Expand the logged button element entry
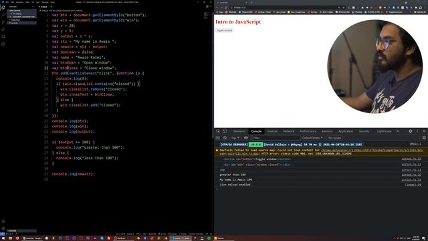The width and height of the screenshot is (428, 241). point(257,159)
